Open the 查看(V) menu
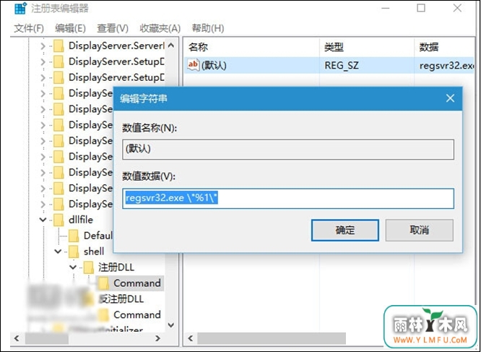 coord(112,28)
